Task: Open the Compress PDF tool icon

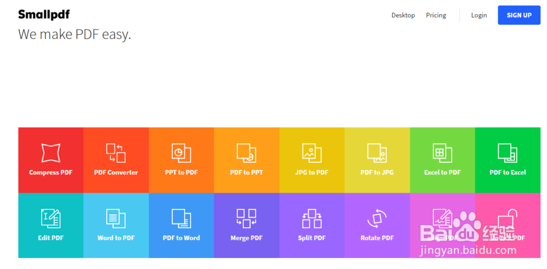Action: click(x=51, y=153)
